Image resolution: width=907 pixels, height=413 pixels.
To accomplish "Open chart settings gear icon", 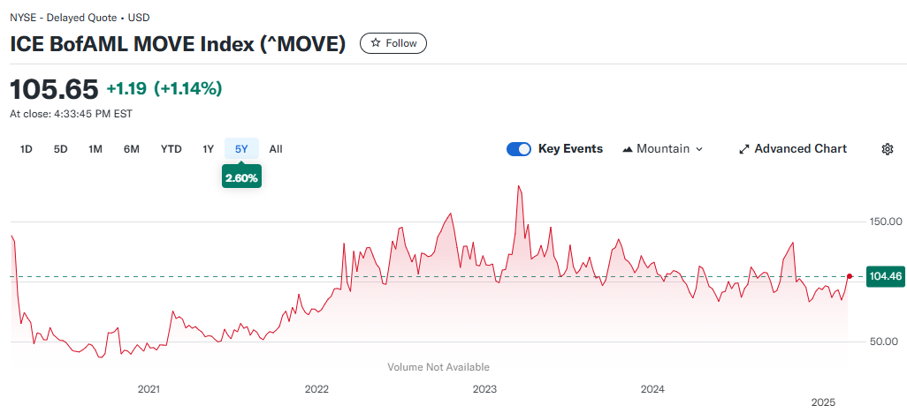I will (887, 149).
